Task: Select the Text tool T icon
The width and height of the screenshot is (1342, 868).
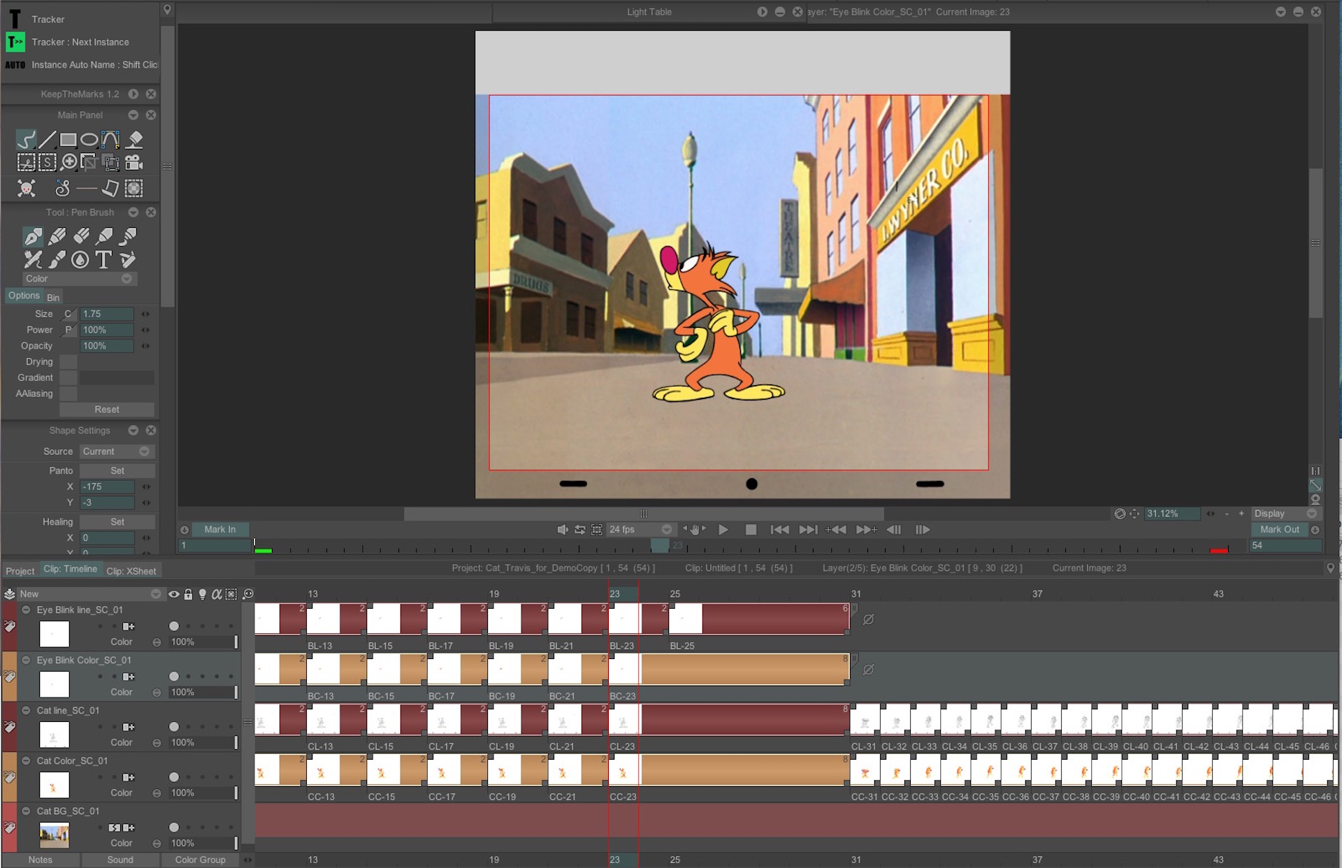Action: (103, 260)
